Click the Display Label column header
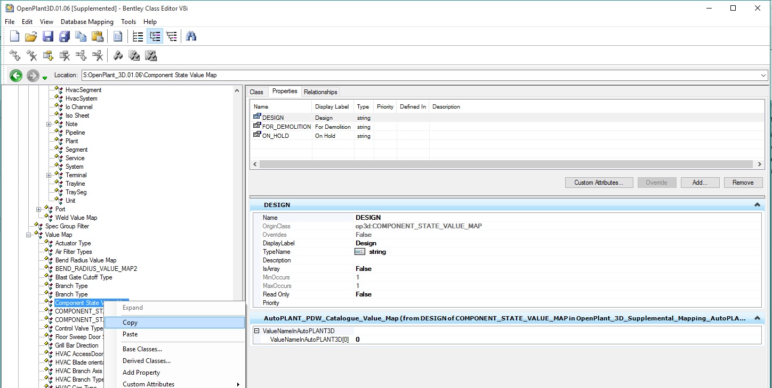Image resolution: width=772 pixels, height=388 pixels. [333, 106]
